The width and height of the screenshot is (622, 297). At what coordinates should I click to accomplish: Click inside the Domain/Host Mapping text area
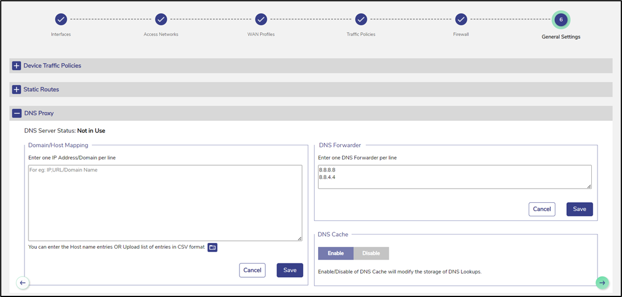click(x=165, y=203)
